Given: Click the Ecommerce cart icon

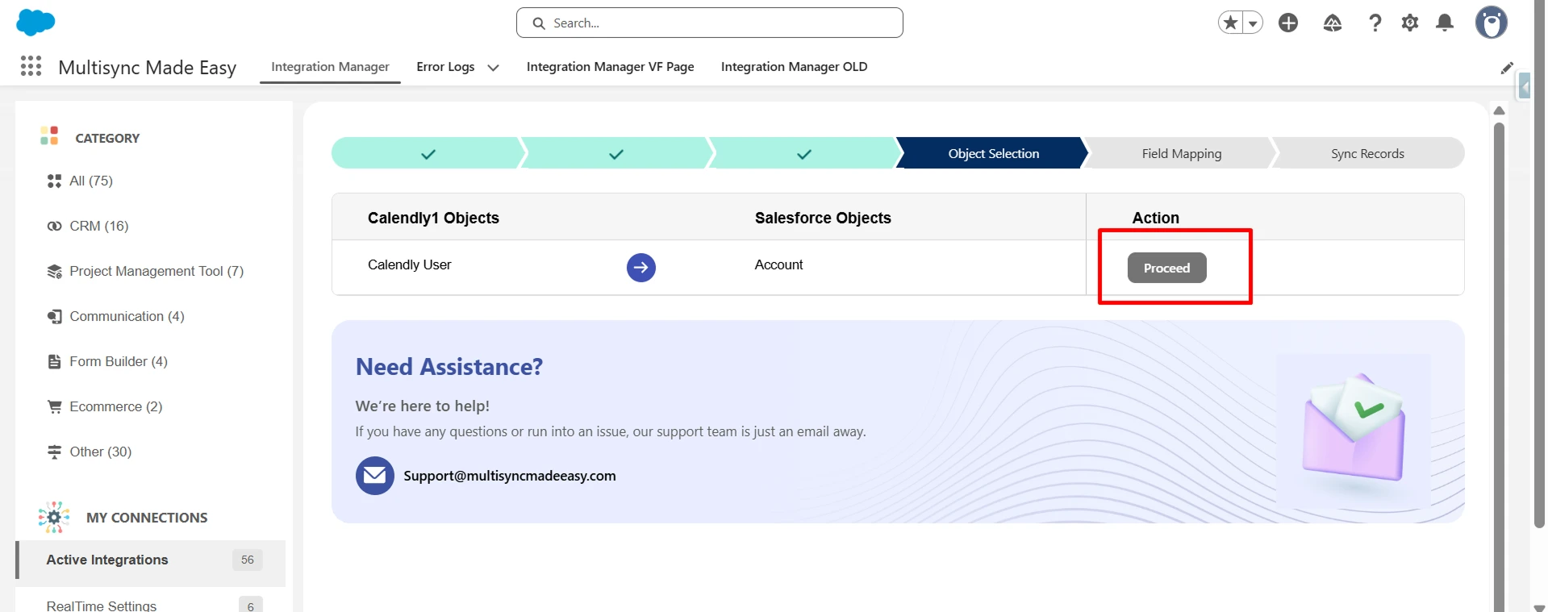Looking at the screenshot, I should coord(54,406).
